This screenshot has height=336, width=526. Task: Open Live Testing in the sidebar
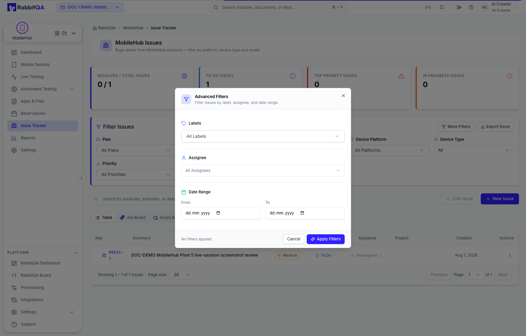[x=43, y=77]
